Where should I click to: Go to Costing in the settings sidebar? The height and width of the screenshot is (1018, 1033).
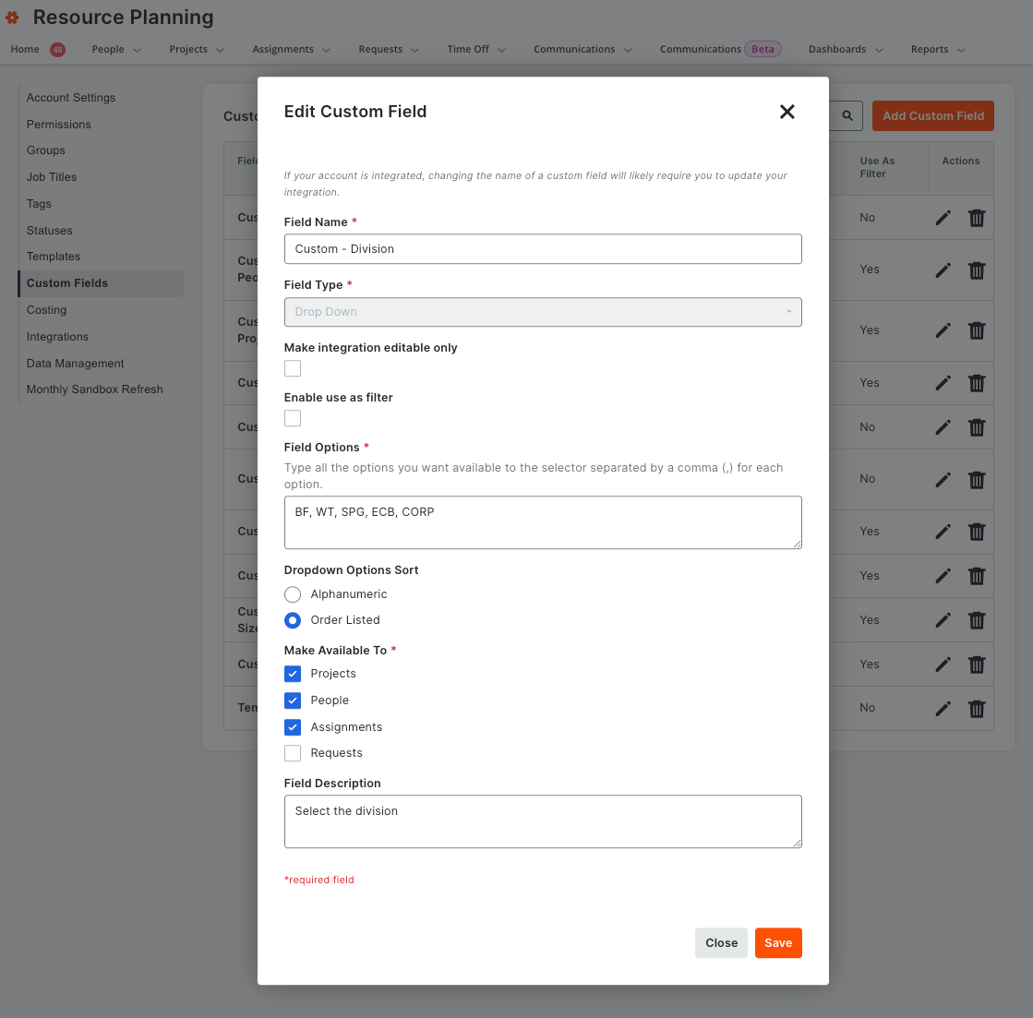click(46, 310)
